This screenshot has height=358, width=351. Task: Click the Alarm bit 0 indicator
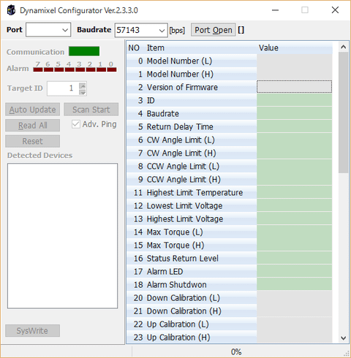[x=112, y=69]
